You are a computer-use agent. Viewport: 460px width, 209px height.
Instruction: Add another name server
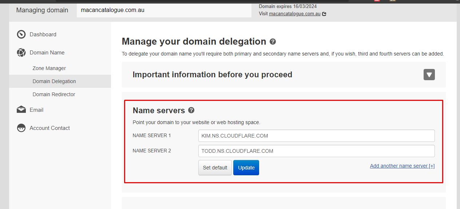[x=402, y=165]
